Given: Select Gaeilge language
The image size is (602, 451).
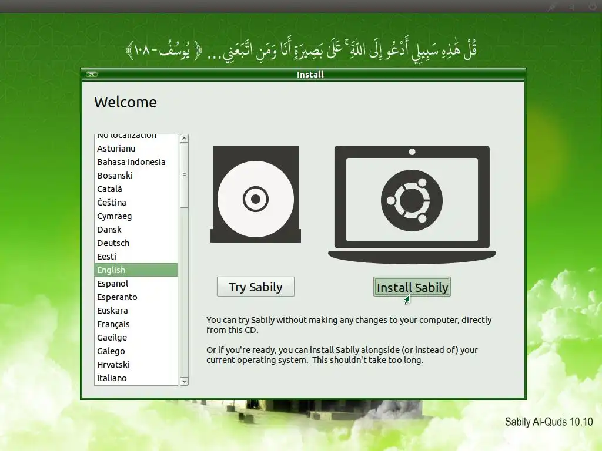Looking at the screenshot, I should pos(136,338).
